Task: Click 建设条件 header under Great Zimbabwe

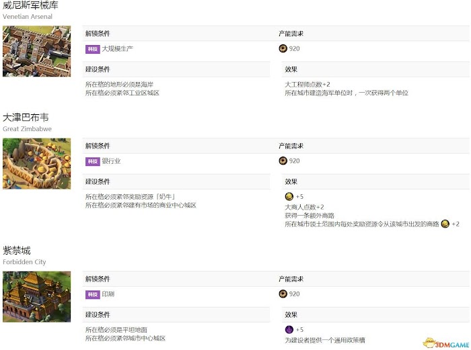Action: 98,181
